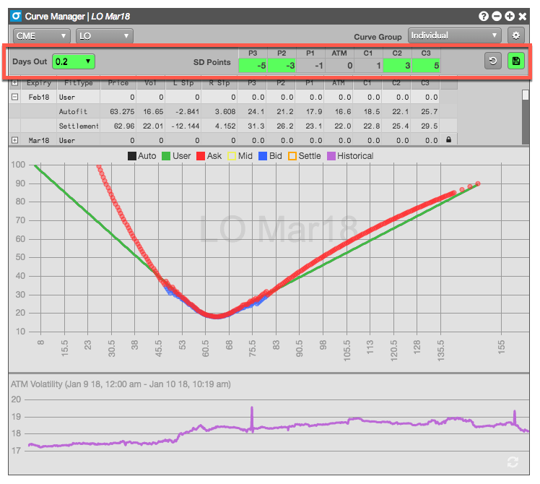
Task: Toggle the Ask series in legend
Action: coord(209,156)
